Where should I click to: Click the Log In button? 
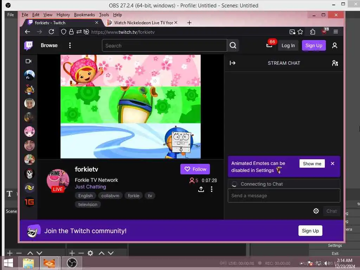click(x=288, y=45)
